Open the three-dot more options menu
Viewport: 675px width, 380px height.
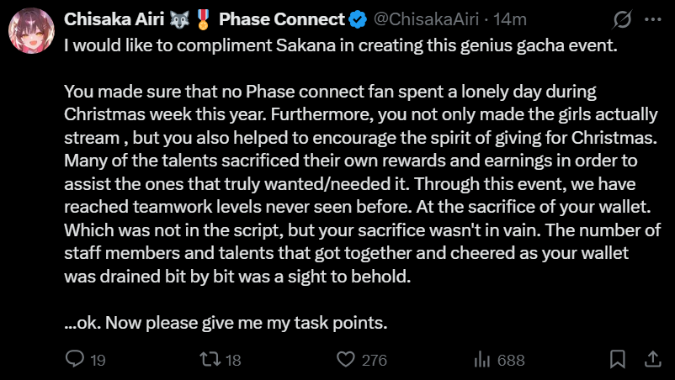(652, 19)
